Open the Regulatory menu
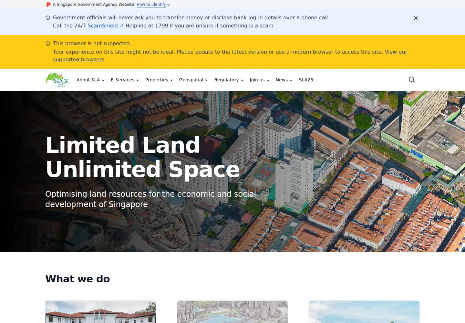The height and width of the screenshot is (323, 465). [229, 80]
